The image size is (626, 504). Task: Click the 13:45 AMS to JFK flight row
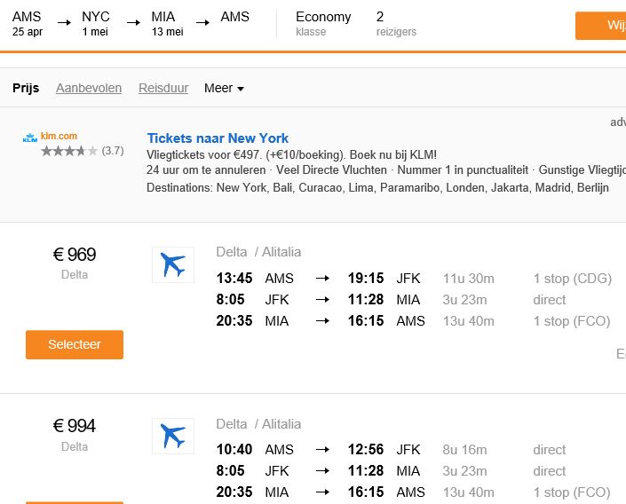tap(413, 279)
